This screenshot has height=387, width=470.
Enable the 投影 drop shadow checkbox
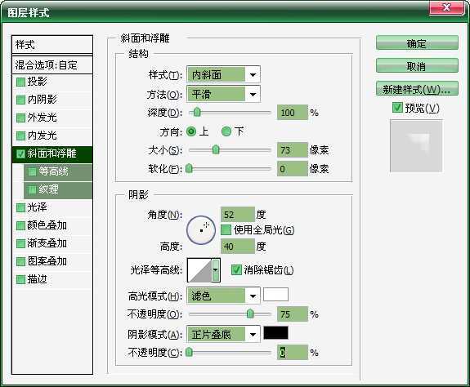pos(20,82)
